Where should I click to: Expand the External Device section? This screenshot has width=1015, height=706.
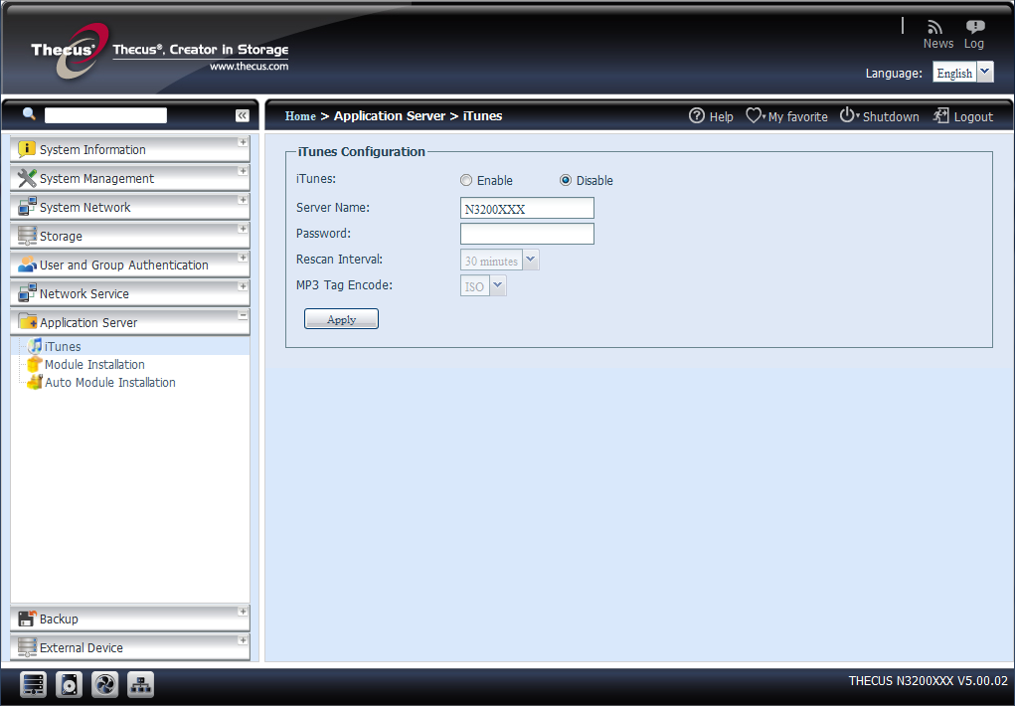point(243,640)
